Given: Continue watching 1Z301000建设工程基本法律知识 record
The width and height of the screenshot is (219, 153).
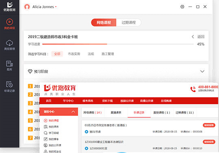Looking at the screenshot, I should point(209,142).
